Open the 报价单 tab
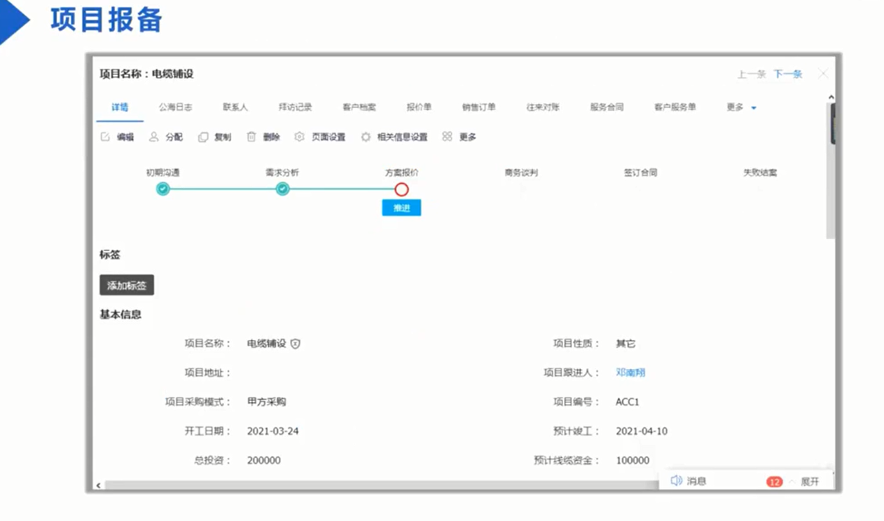The width and height of the screenshot is (884, 521). 419,107
